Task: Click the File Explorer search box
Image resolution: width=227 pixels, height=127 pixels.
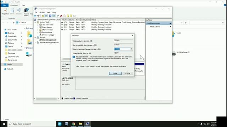Action: (207, 23)
